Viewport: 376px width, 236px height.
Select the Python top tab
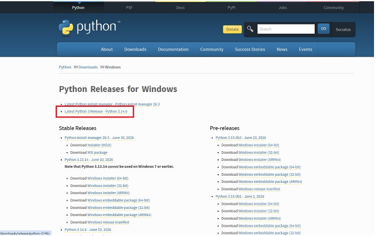pos(78,8)
